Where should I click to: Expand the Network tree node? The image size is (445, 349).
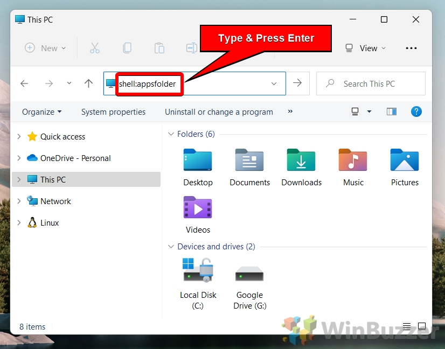pyautogui.click(x=19, y=201)
